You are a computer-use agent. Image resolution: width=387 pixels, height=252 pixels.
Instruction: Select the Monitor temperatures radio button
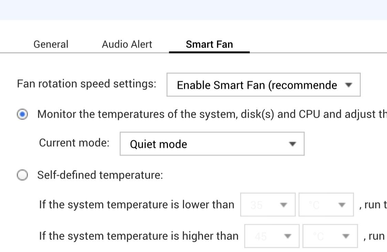(22, 115)
